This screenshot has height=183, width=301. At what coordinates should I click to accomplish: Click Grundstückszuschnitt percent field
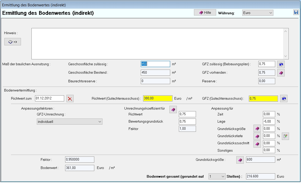[269, 143]
